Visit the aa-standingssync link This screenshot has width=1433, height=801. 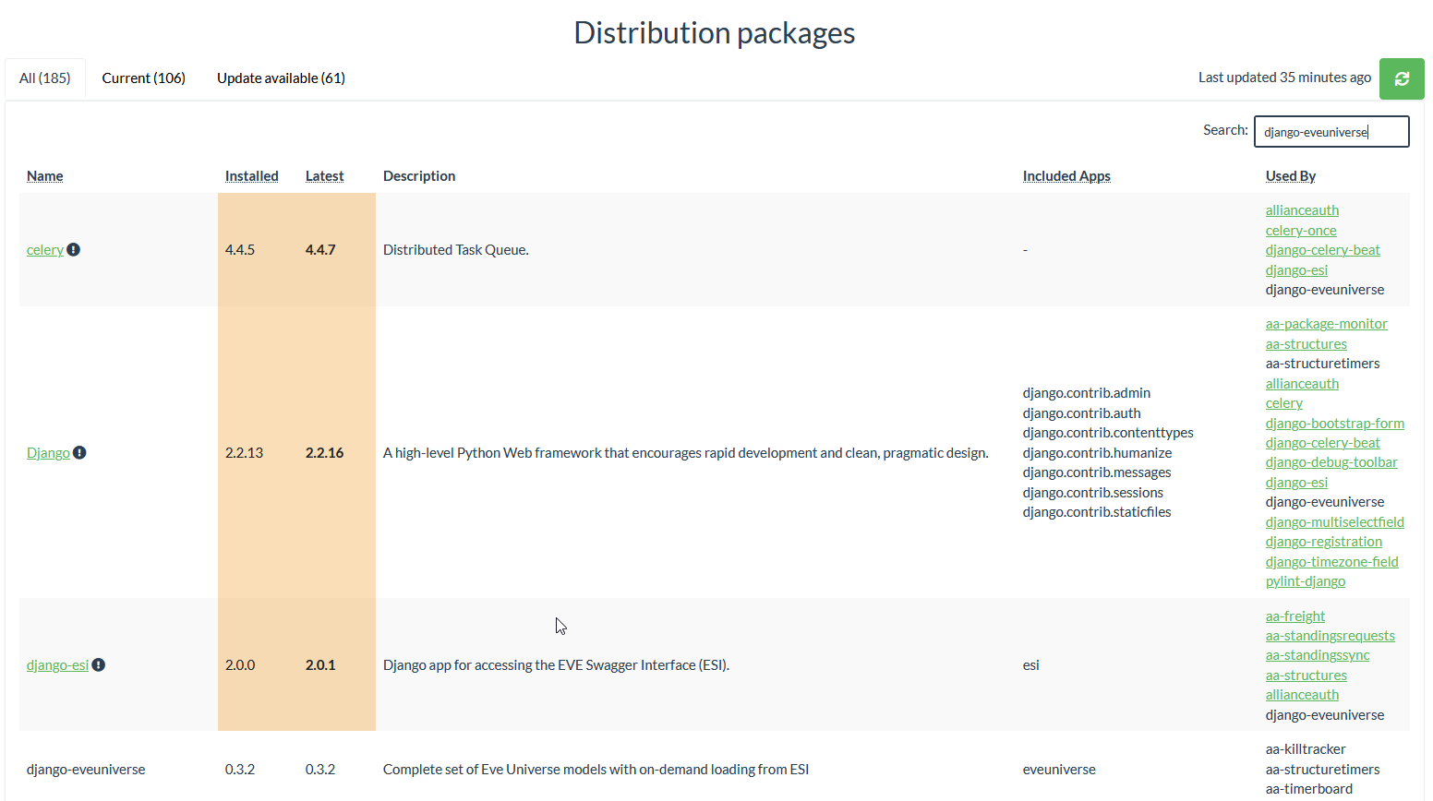click(1318, 654)
